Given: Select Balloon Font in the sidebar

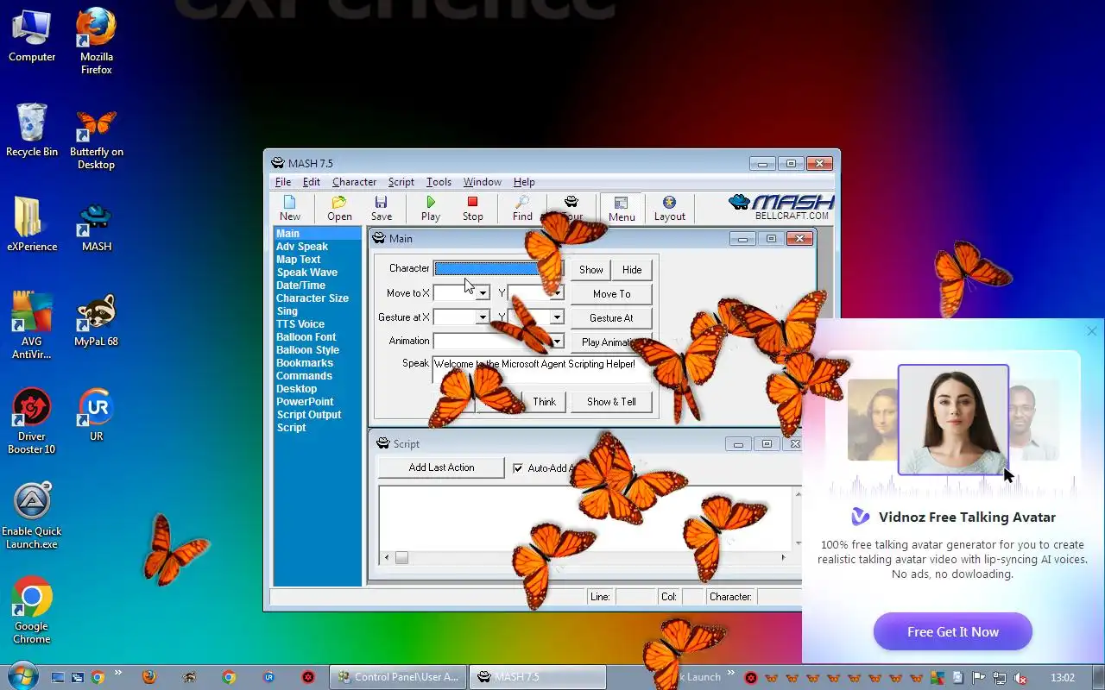Looking at the screenshot, I should click(x=306, y=337).
